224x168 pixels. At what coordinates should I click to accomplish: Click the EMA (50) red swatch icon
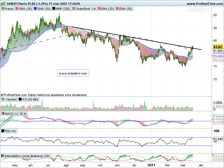117,9
